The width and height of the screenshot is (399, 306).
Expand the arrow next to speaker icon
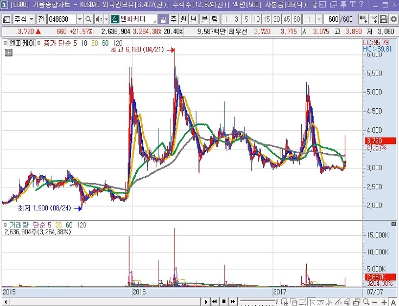(x=106, y=19)
